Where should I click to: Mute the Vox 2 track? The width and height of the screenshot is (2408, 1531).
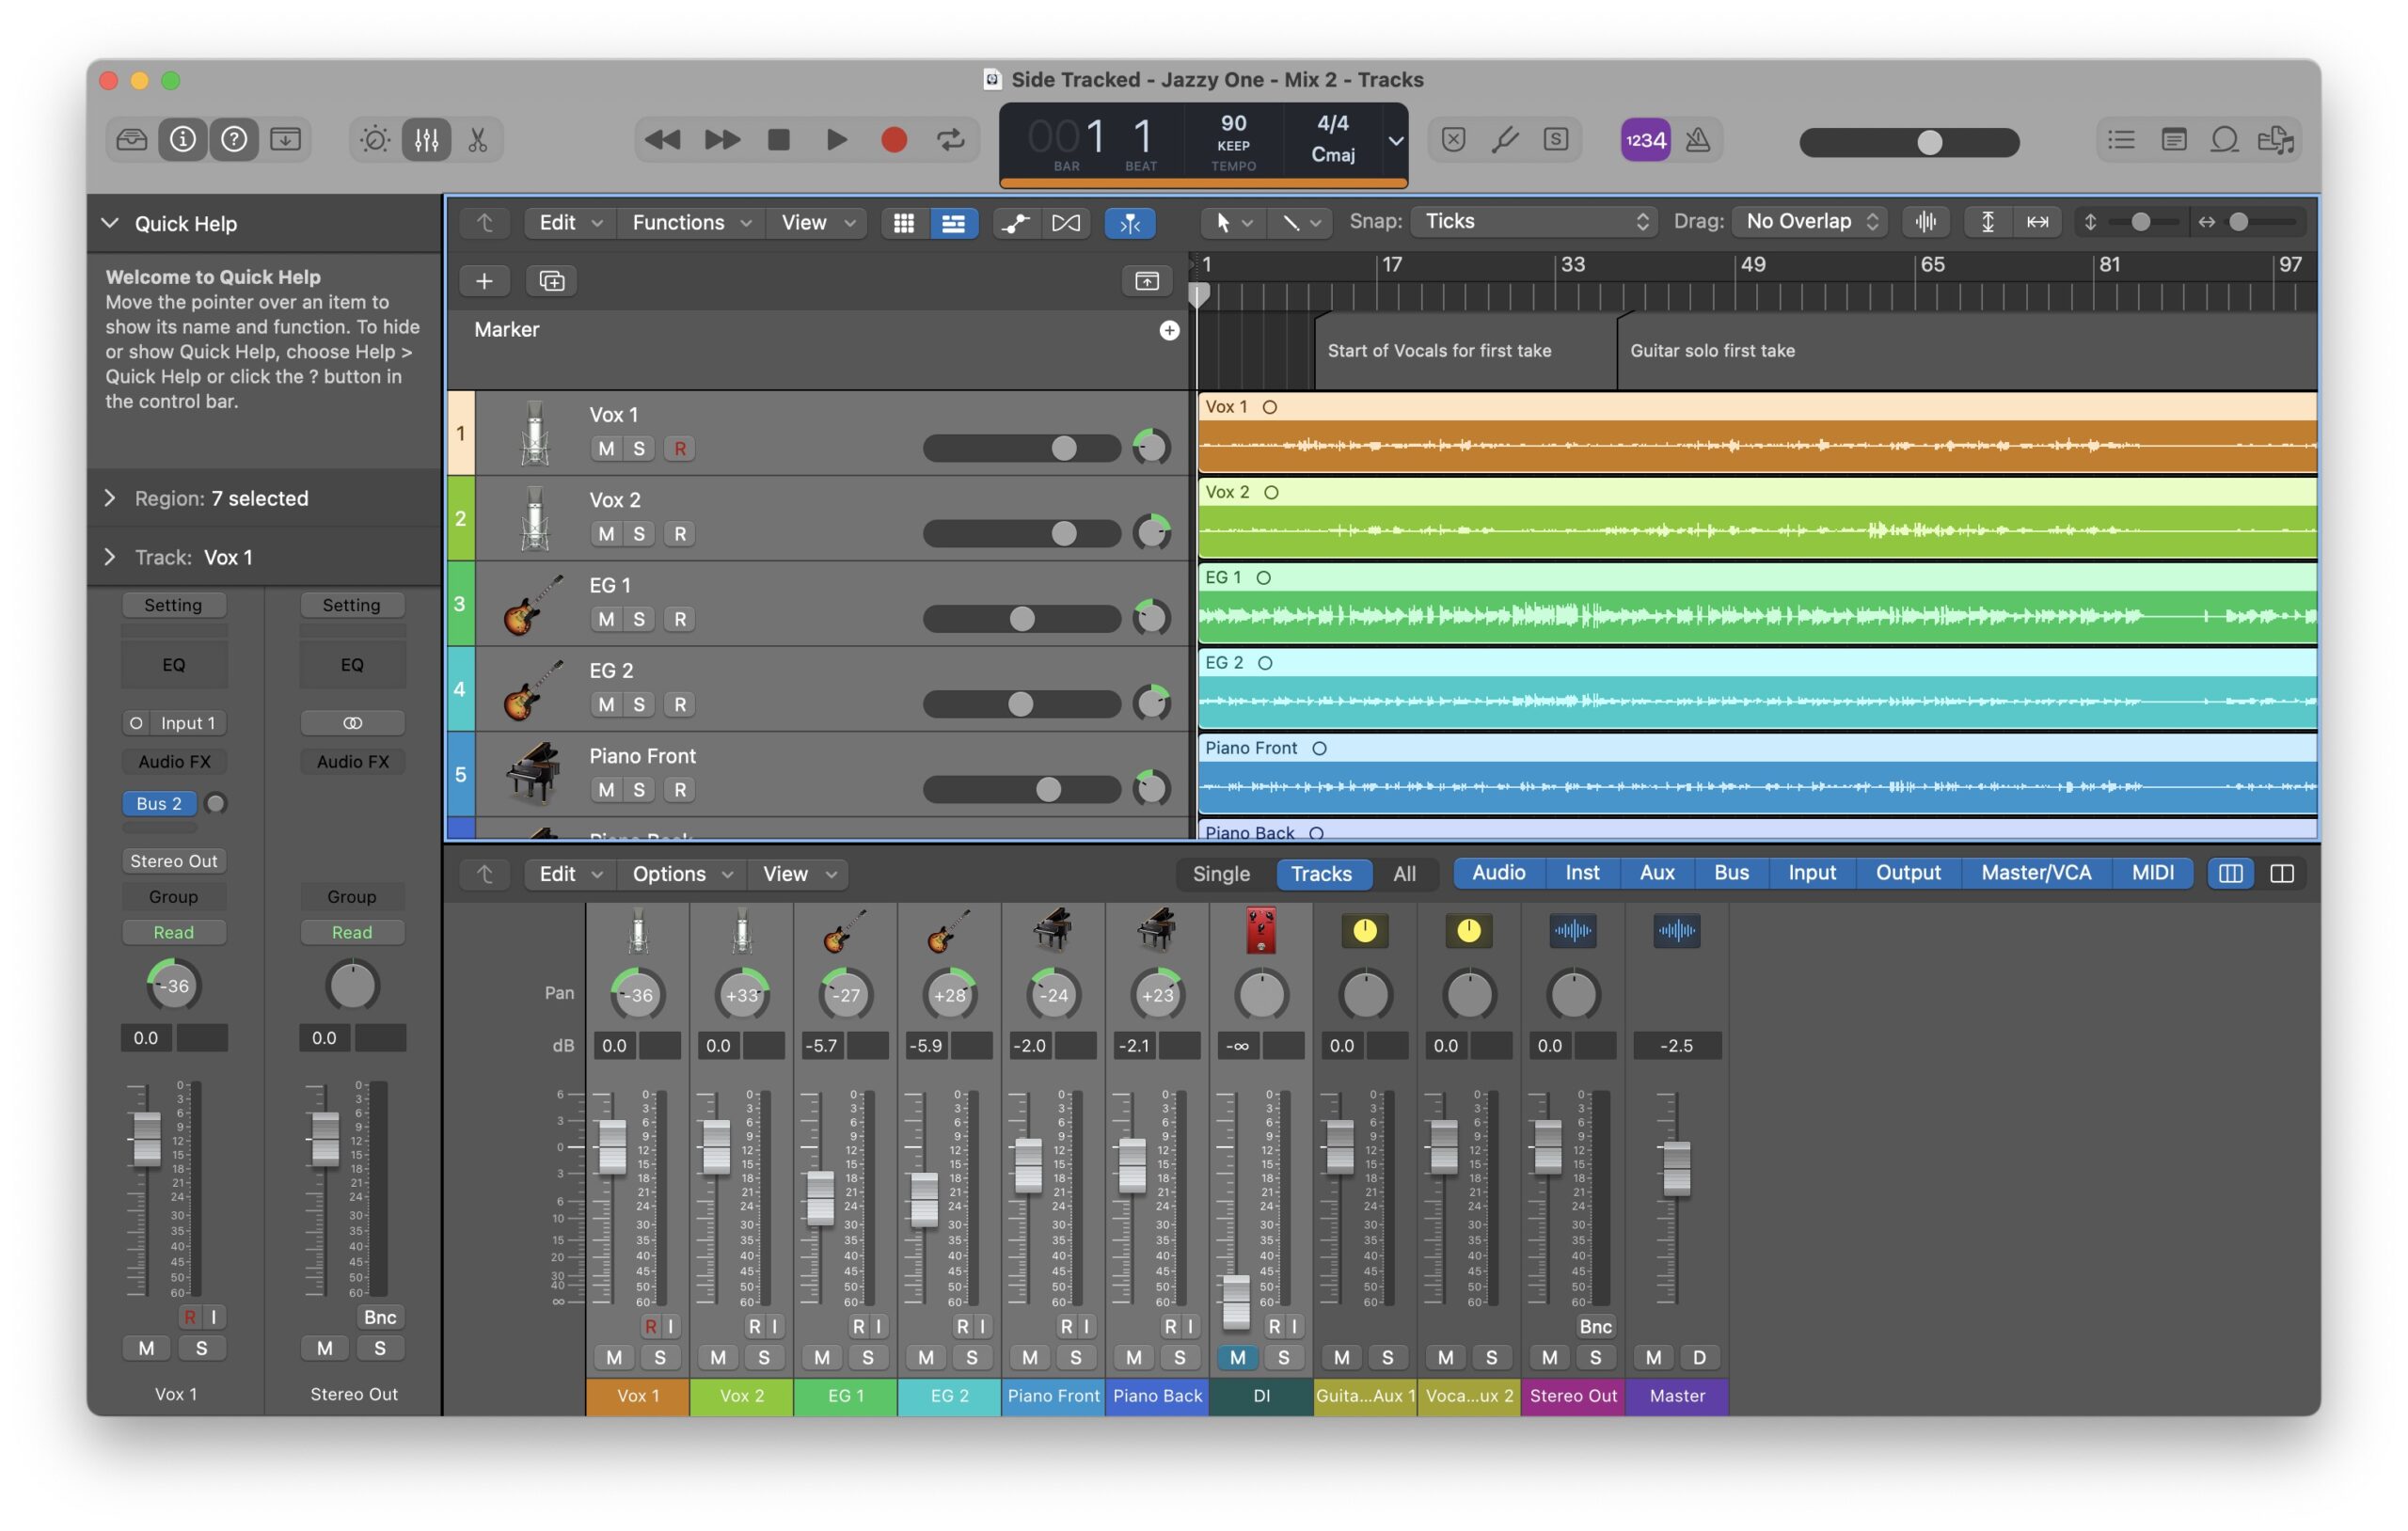pos(606,534)
